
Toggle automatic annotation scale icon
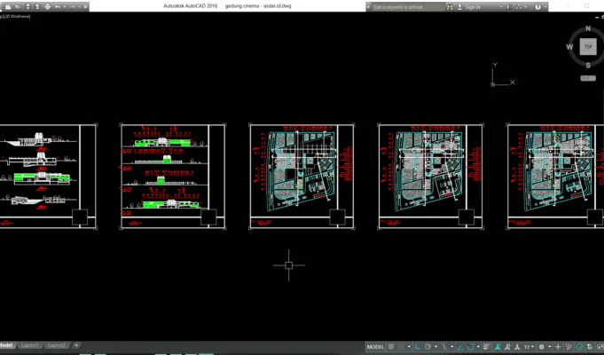(507, 347)
